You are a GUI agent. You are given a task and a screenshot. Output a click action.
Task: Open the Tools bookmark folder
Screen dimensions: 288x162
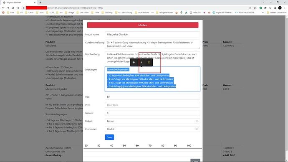[40, 13]
